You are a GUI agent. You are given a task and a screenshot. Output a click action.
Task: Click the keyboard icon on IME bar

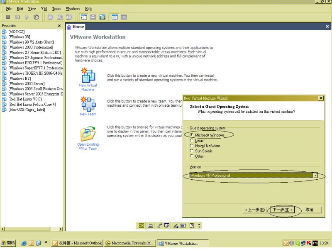pyautogui.click(x=151, y=226)
